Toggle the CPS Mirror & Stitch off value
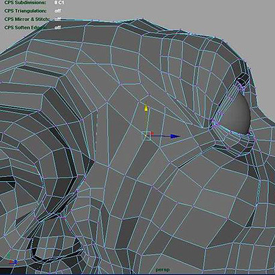Screen dimensions: 275x275 [x=58, y=19]
